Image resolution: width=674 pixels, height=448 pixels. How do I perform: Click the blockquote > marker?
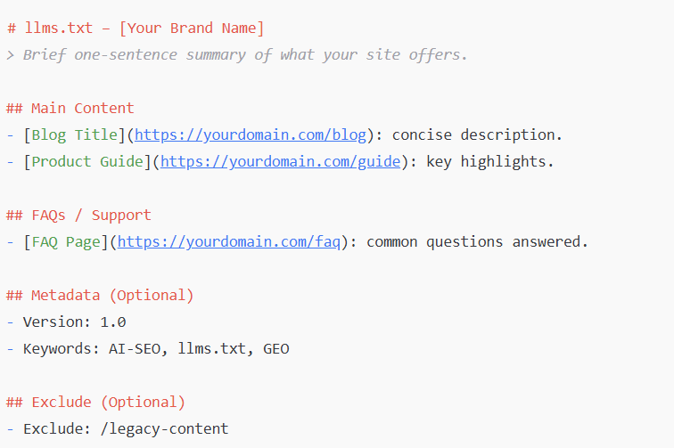11,55
